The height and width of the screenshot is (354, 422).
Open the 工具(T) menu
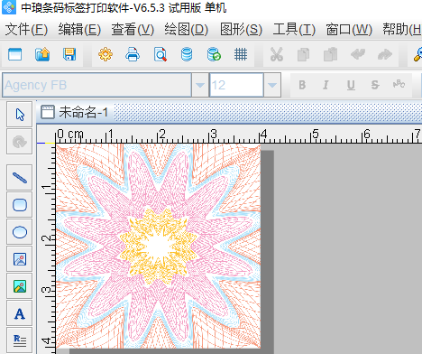(294, 30)
